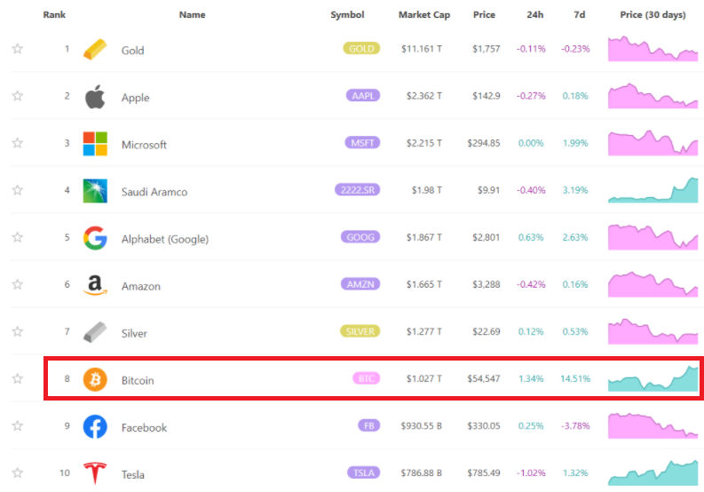
Task: Star Apple as a favorite
Action: pos(18,96)
